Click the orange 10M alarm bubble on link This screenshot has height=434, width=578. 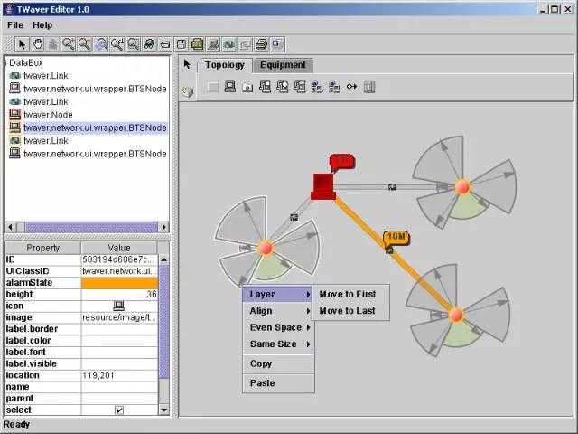click(x=396, y=238)
